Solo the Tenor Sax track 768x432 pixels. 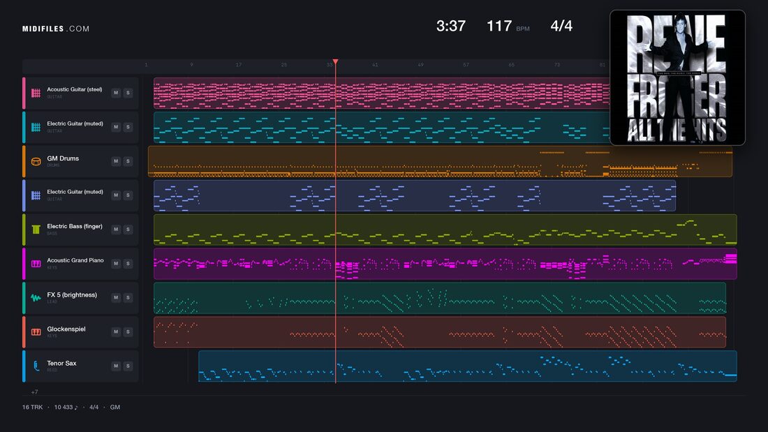(128, 366)
